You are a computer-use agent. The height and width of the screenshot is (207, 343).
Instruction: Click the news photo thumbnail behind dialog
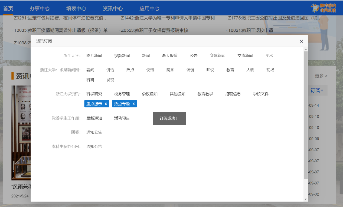pos(21,133)
